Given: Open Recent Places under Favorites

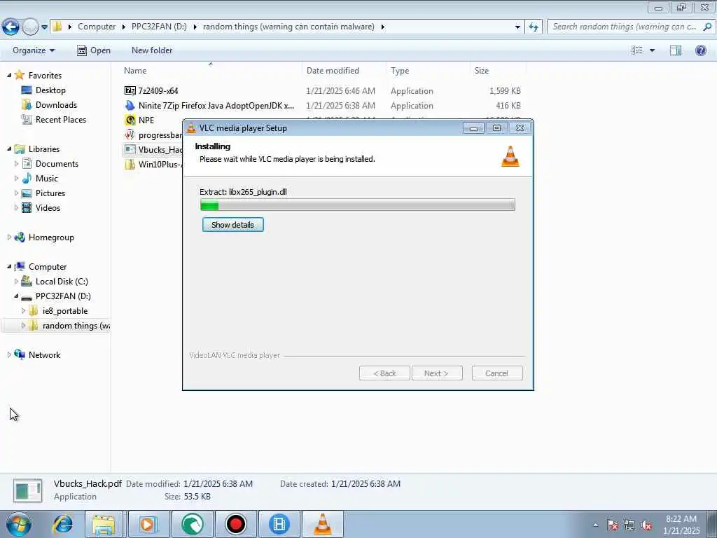Looking at the screenshot, I should click(x=61, y=119).
